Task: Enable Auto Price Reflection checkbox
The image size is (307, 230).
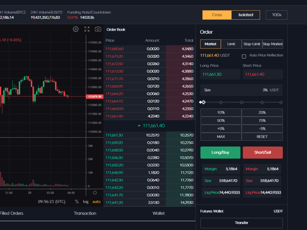Action: coord(244,56)
